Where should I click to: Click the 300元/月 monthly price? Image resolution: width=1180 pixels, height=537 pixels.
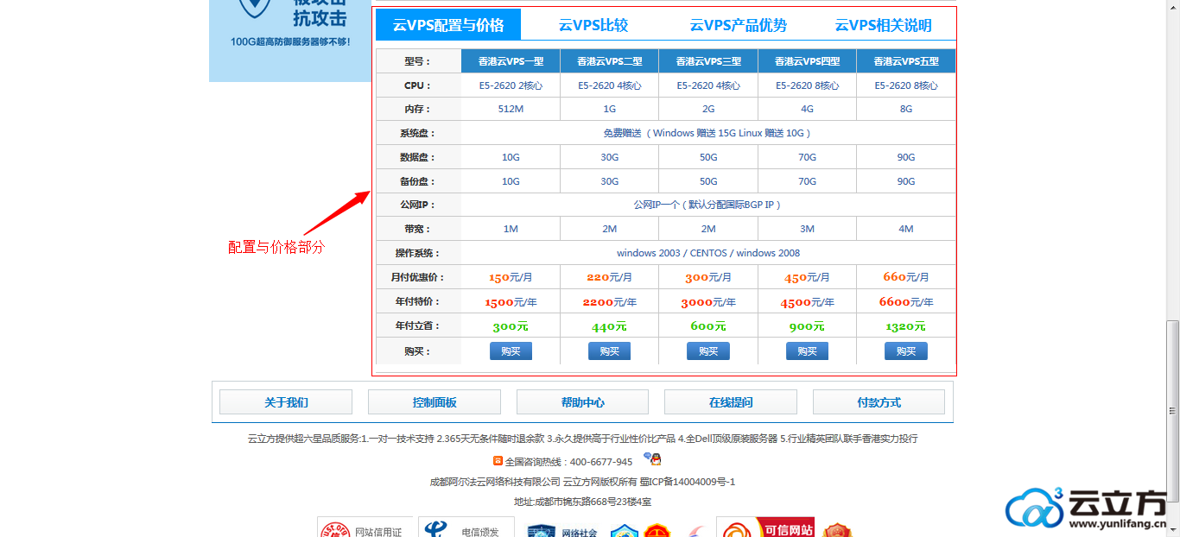708,277
